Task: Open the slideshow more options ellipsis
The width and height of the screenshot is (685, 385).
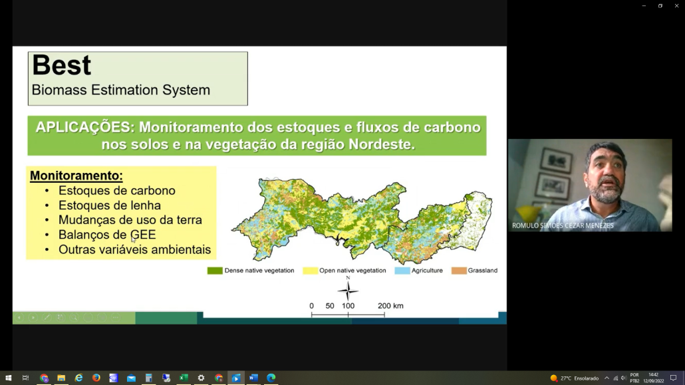Action: point(115,318)
